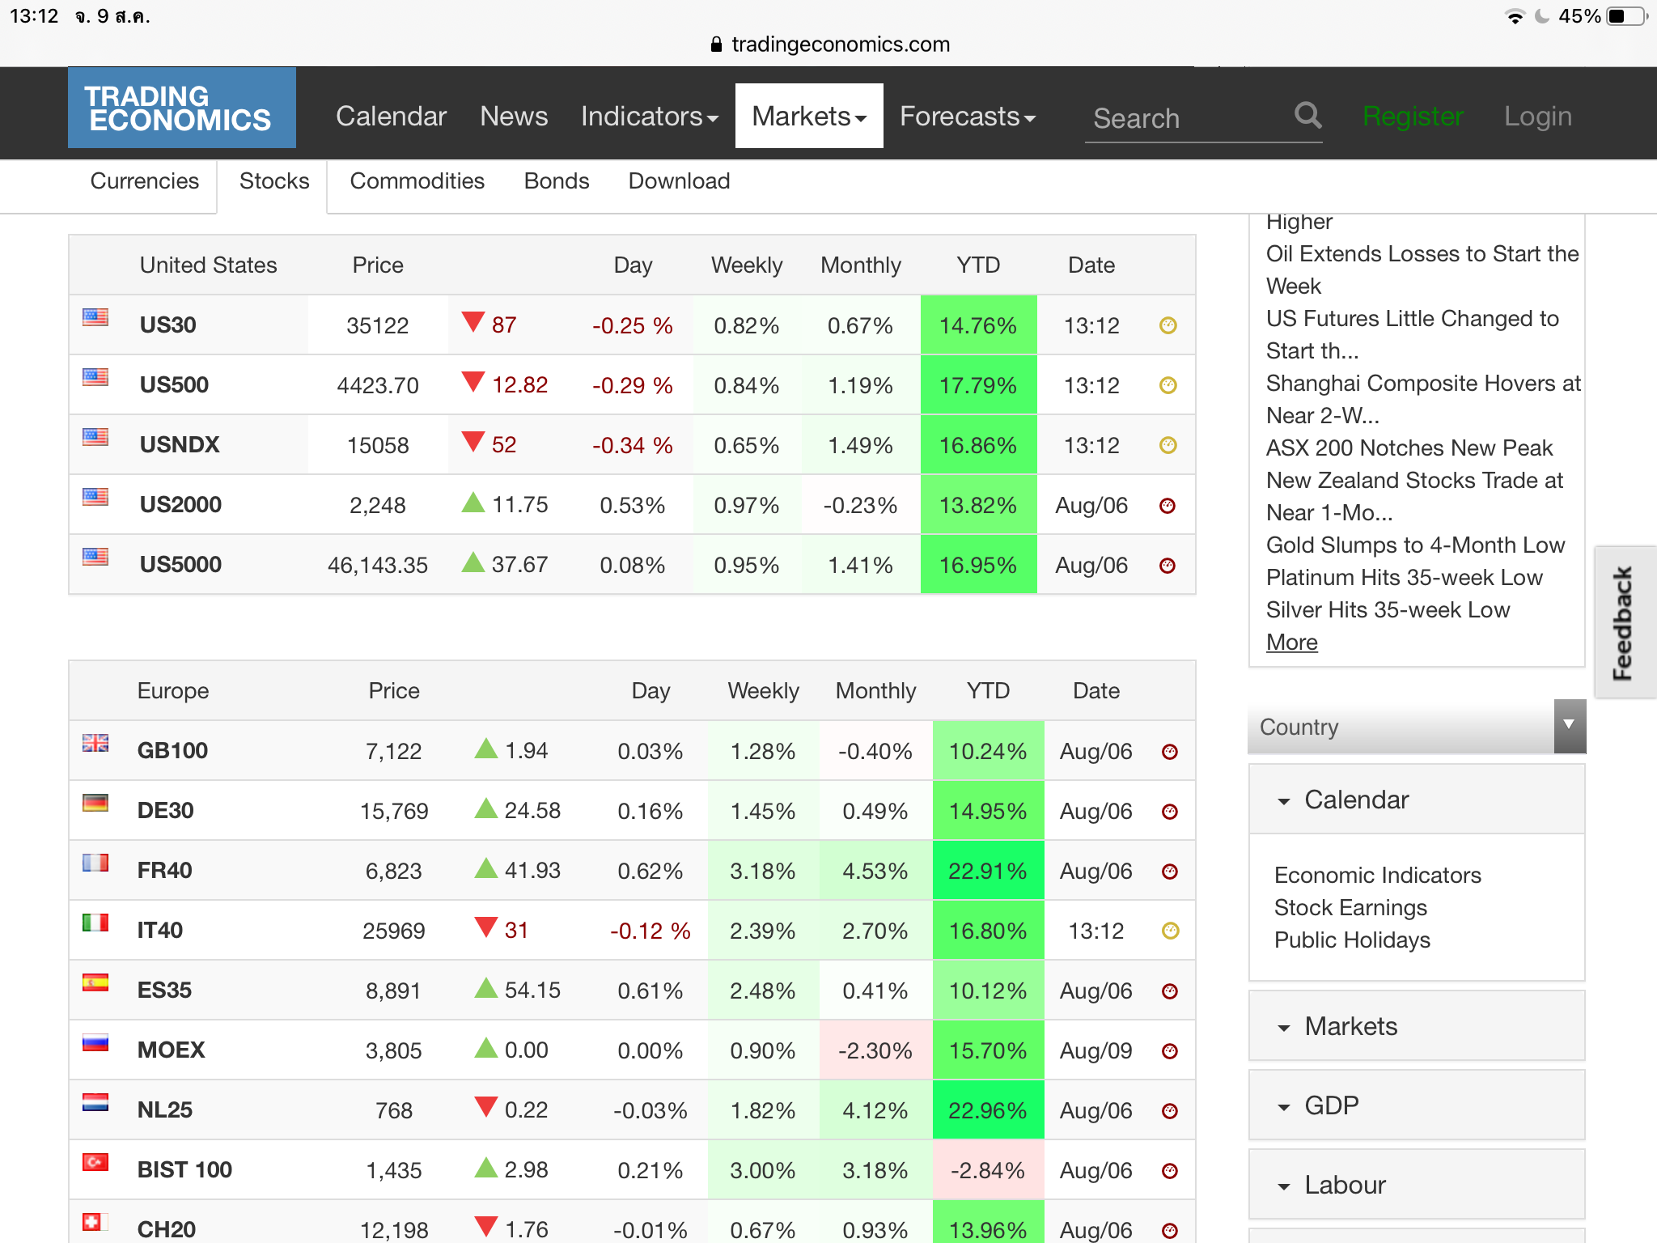Expand the Markets sidebar section
The image size is (1657, 1243).
click(x=1417, y=1026)
